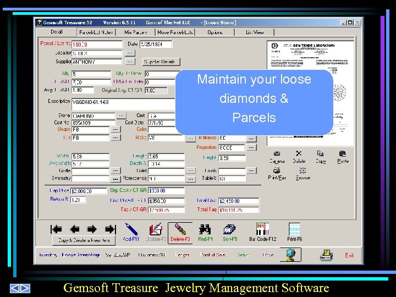
Task: Open the Make lookup button
Action: (190, 139)
